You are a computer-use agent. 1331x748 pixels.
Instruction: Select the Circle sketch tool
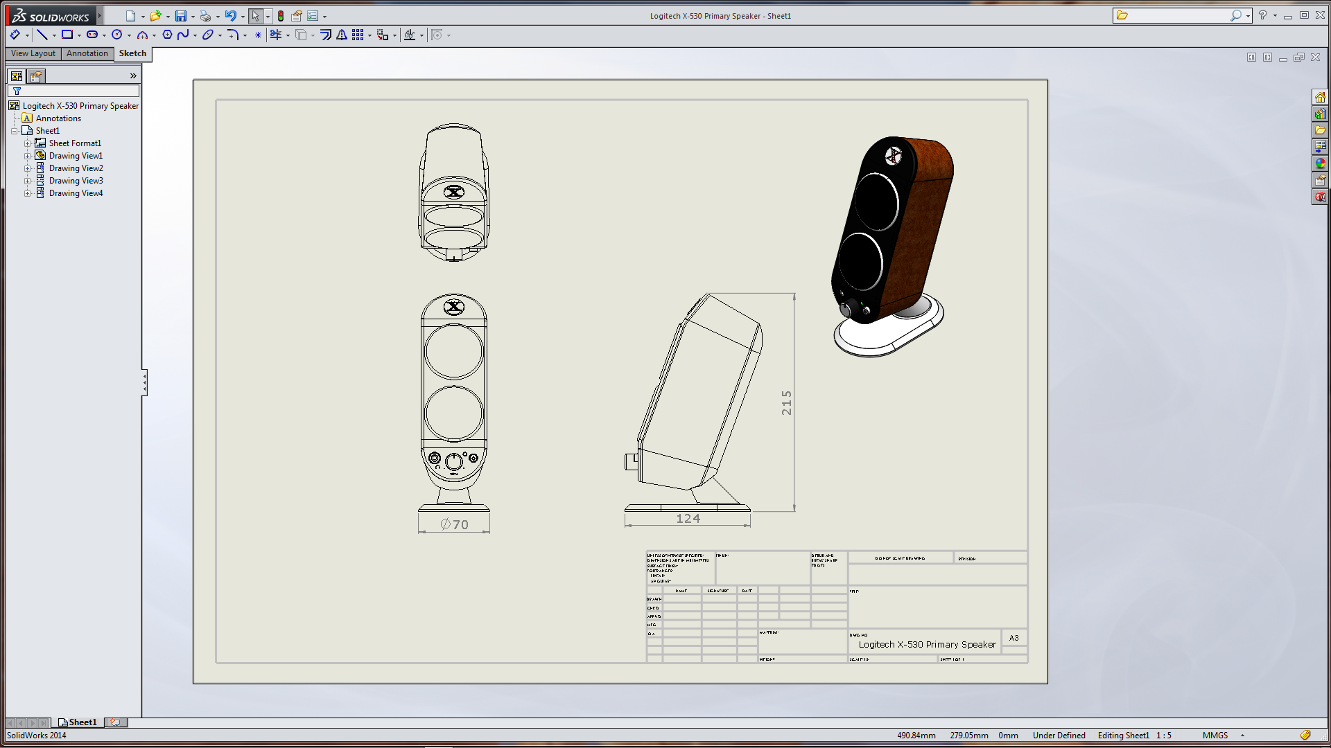[117, 35]
